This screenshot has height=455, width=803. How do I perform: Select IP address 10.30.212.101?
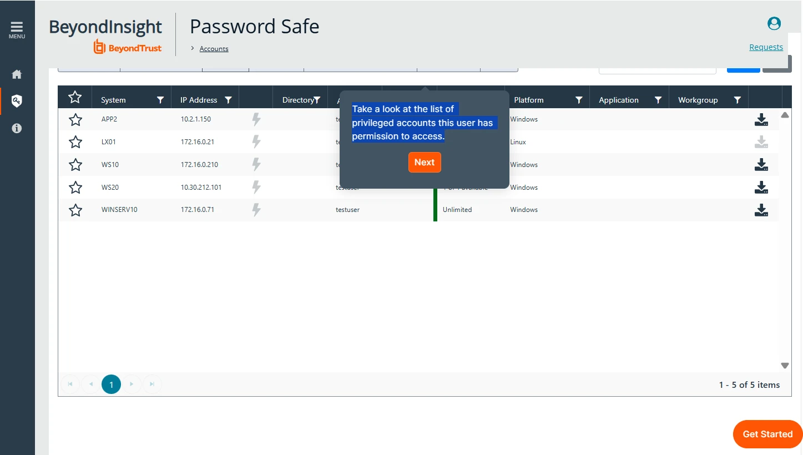click(x=201, y=188)
